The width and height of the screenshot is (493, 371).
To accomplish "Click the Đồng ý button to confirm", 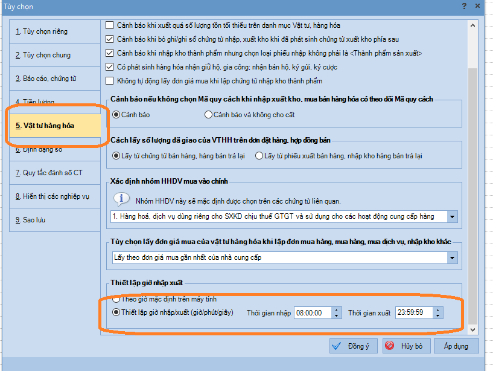I will pos(353,346).
